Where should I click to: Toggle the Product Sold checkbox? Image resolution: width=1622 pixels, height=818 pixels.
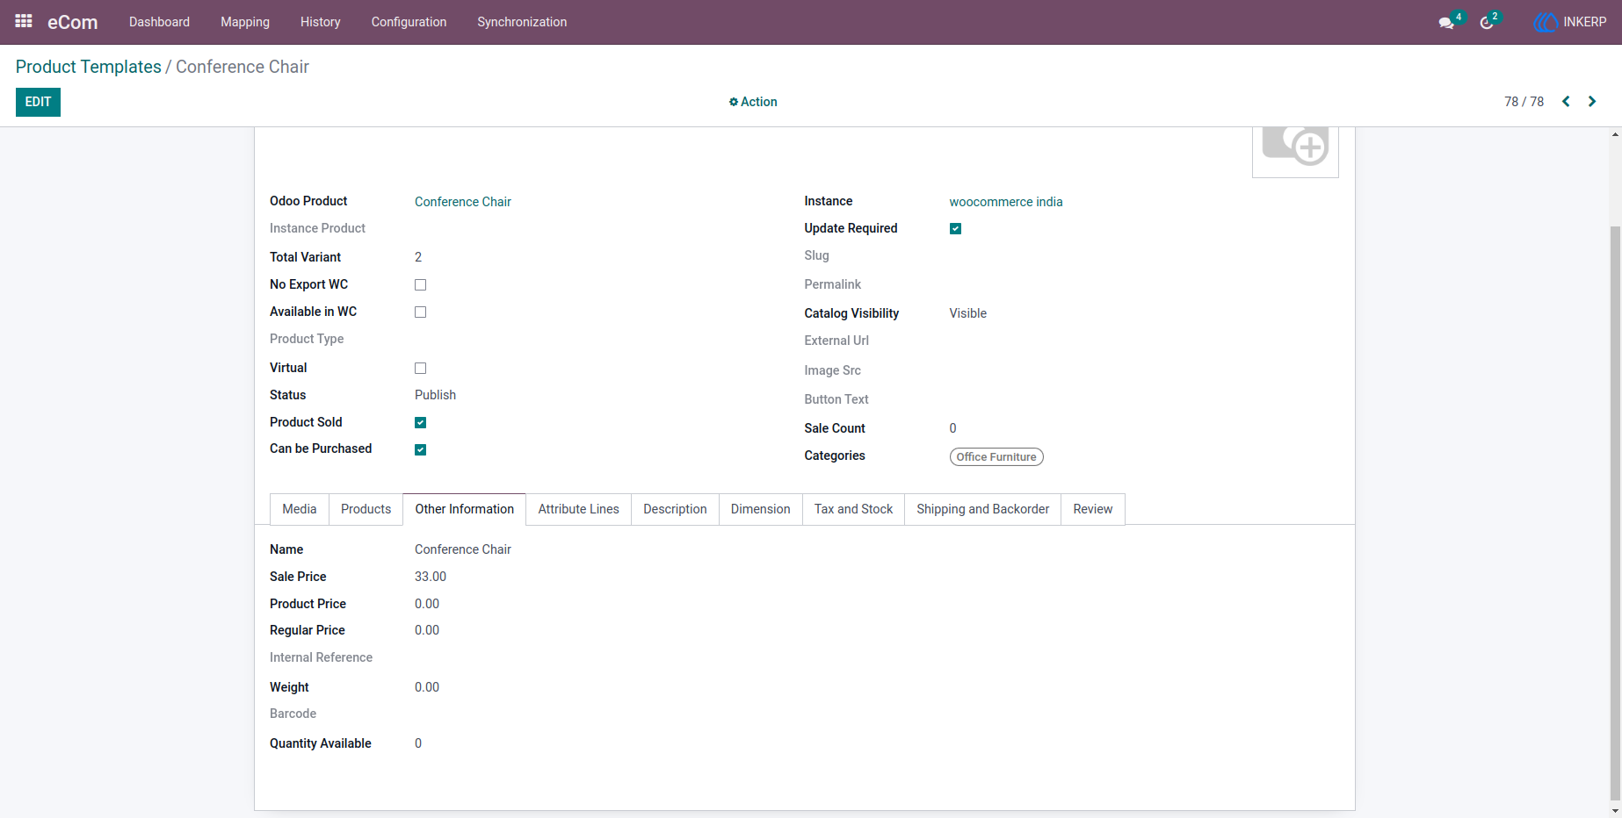click(x=421, y=423)
